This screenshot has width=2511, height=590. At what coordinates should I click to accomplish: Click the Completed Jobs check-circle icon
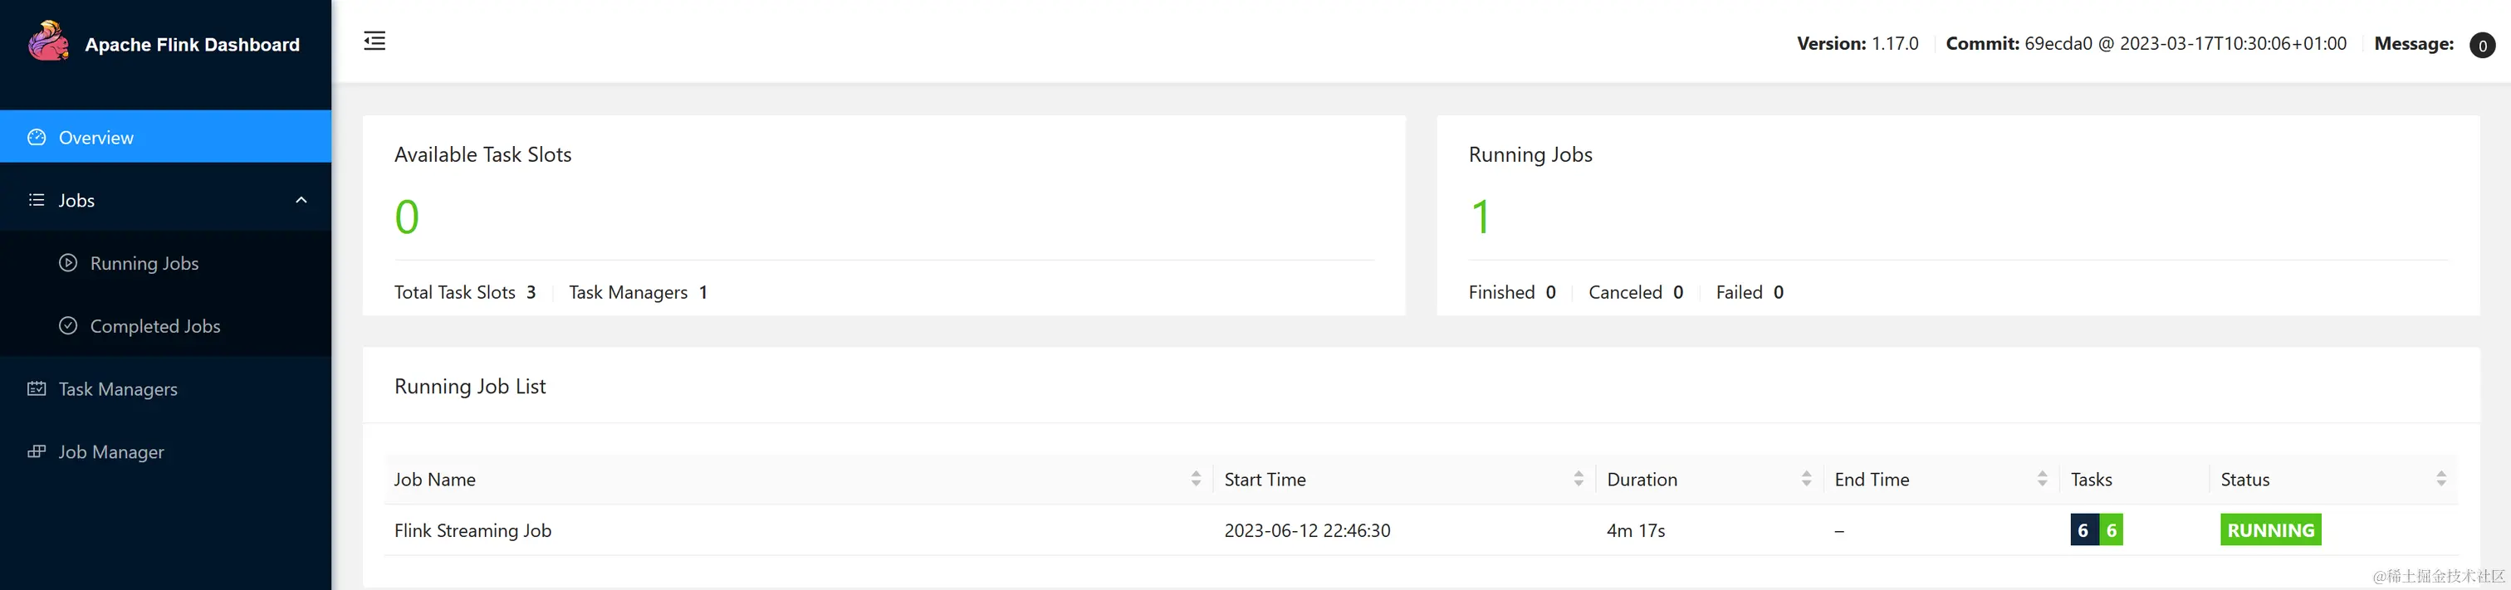68,326
